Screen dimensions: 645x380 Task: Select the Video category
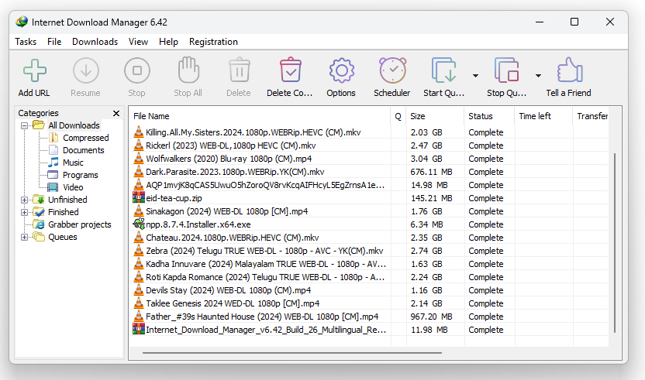pos(73,187)
